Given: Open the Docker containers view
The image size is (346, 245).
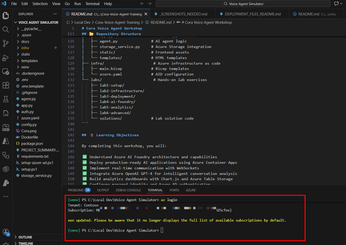Looking at the screenshot, I should point(6,169).
